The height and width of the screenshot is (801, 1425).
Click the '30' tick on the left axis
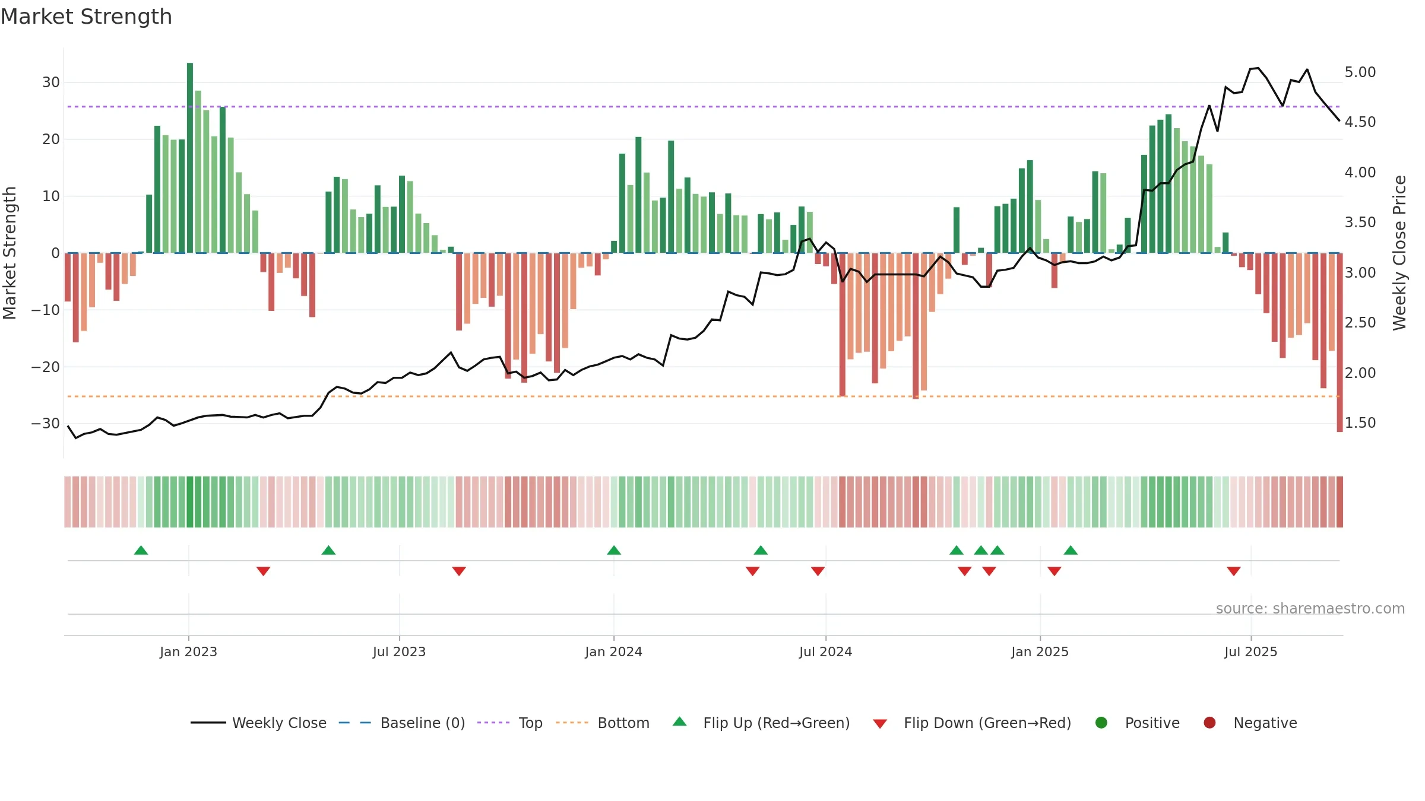tap(51, 82)
